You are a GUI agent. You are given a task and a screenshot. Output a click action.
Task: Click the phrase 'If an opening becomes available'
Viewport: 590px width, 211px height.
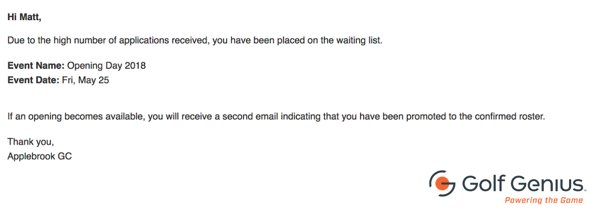pos(76,116)
